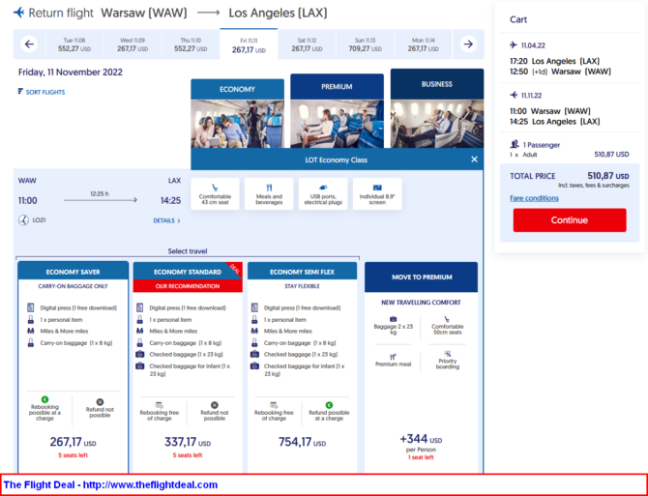Click Economy Standard infant baggage icon
The image size is (648, 496).
tap(140, 365)
